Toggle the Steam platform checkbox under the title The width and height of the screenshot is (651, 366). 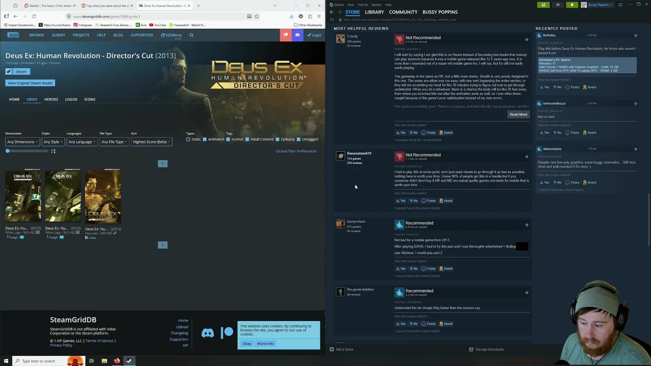click(9, 72)
